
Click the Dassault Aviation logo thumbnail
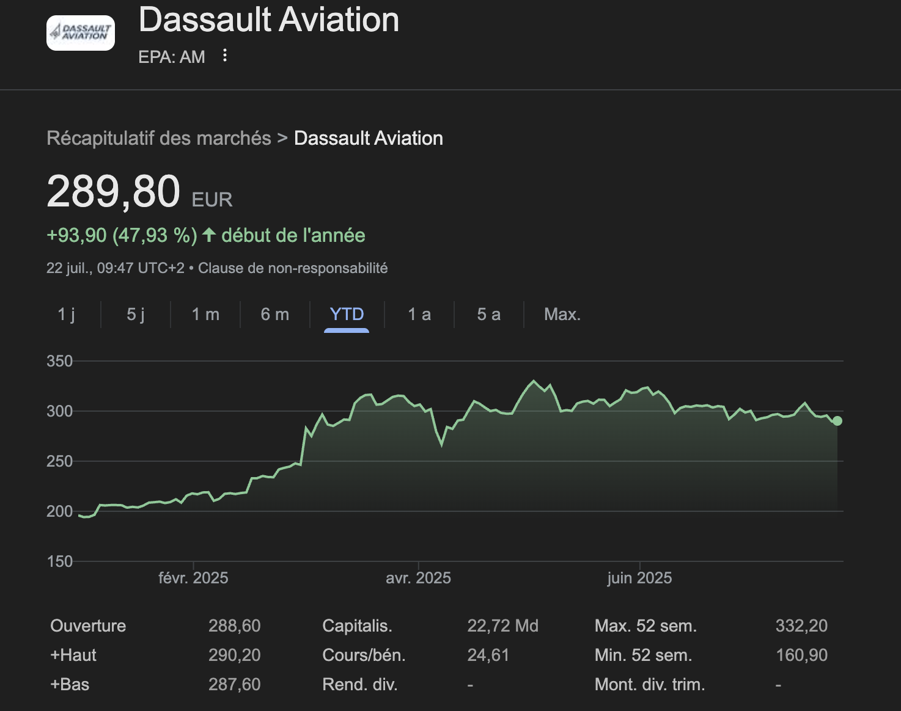click(81, 33)
